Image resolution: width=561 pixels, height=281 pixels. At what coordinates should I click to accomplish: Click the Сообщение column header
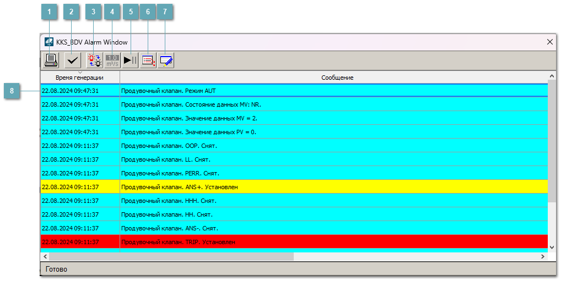tap(337, 78)
